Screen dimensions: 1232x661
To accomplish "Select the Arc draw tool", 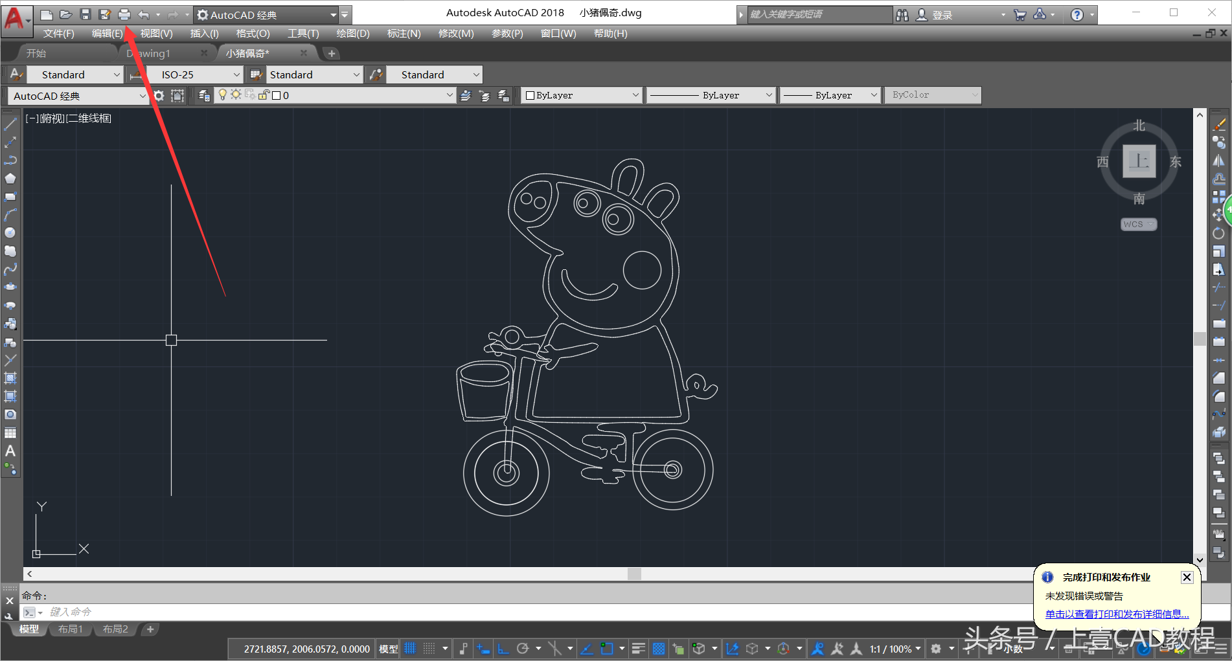I will tap(10, 214).
